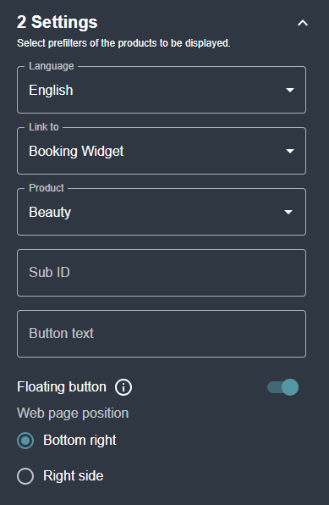Image resolution: width=329 pixels, height=505 pixels.
Task: Click the info icon beside Floating button
Action: click(123, 387)
